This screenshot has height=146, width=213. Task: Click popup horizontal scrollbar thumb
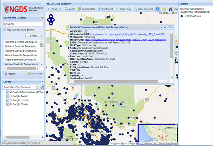click(116, 82)
